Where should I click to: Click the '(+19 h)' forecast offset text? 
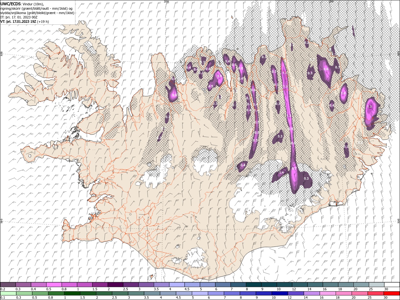[43, 22]
